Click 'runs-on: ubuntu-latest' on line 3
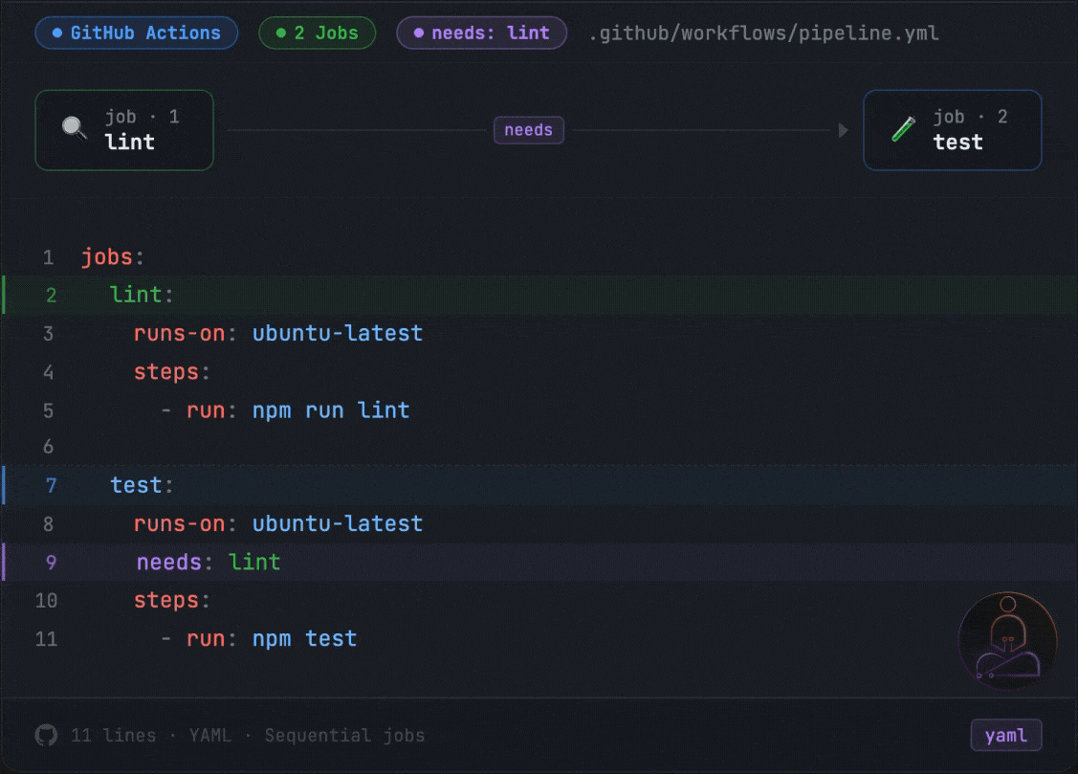The width and height of the screenshot is (1078, 774). [277, 333]
